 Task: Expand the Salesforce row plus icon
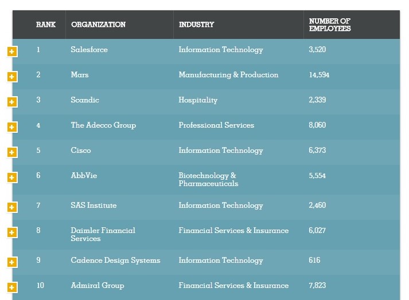(x=11, y=52)
